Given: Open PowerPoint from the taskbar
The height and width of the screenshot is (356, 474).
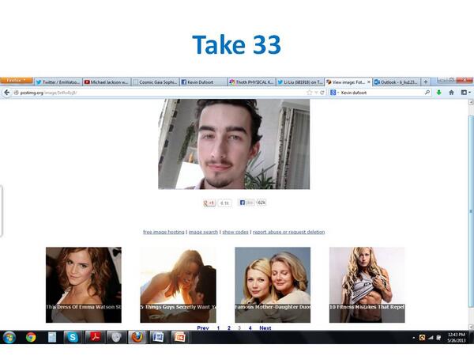Looking at the screenshot, I should pos(180,337).
